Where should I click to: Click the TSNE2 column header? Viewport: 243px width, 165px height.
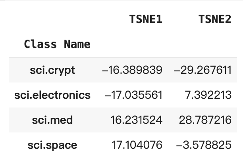[x=215, y=19]
